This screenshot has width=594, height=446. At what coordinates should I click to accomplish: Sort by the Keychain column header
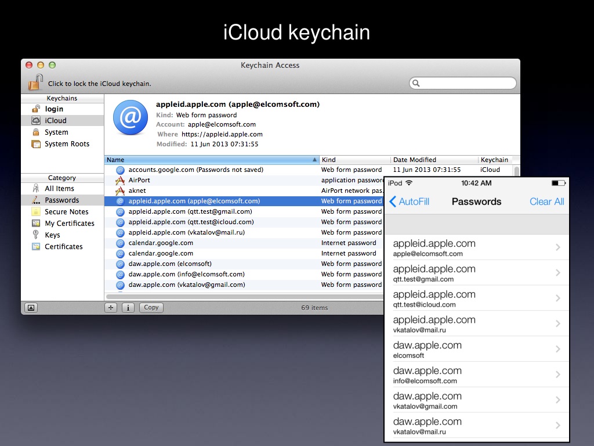(x=495, y=160)
